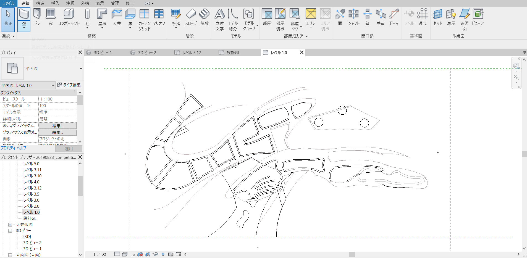Image resolution: width=527 pixels, height=258 pixels.
Task: Select the スロープ (Ramp) tool
Action: (x=191, y=17)
